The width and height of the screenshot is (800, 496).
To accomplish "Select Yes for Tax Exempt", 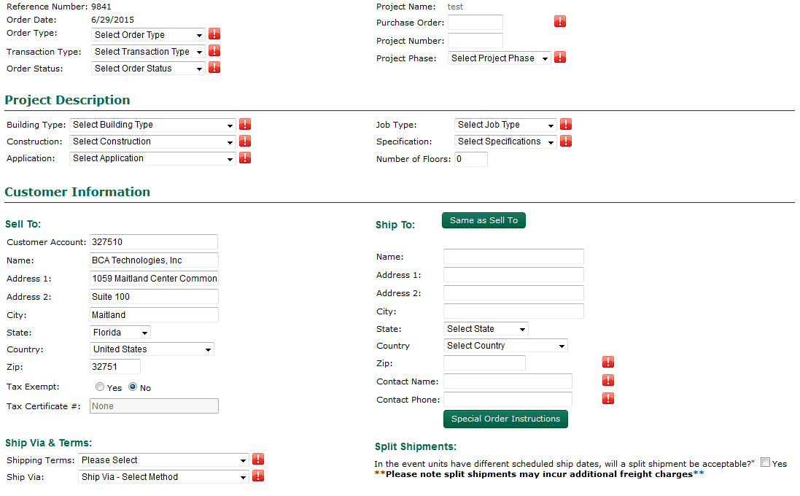I will (100, 387).
